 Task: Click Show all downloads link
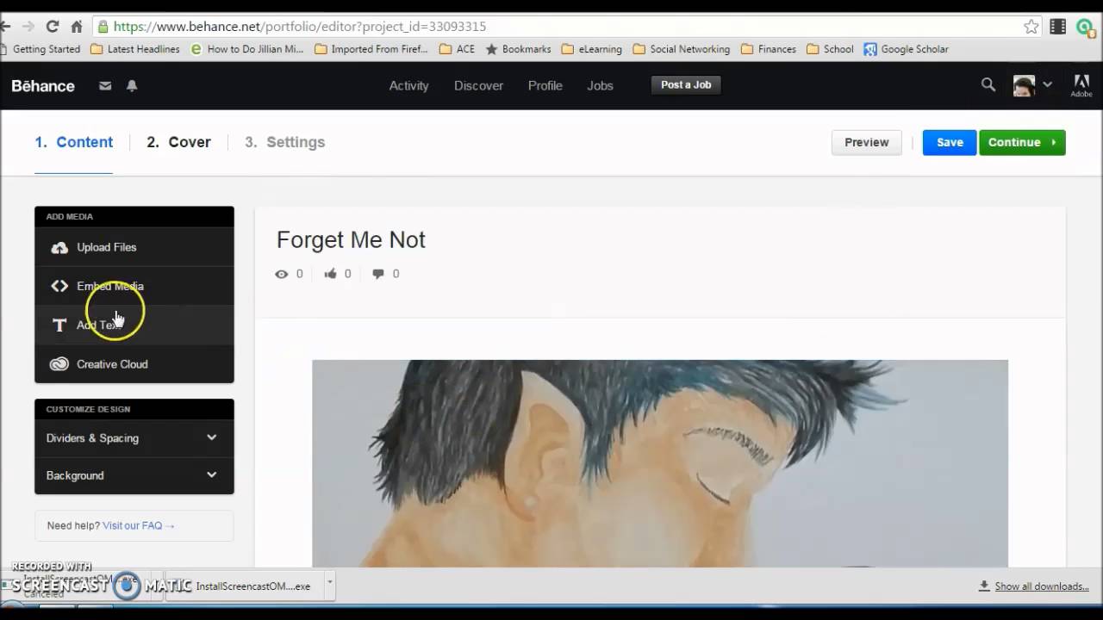click(x=1042, y=586)
